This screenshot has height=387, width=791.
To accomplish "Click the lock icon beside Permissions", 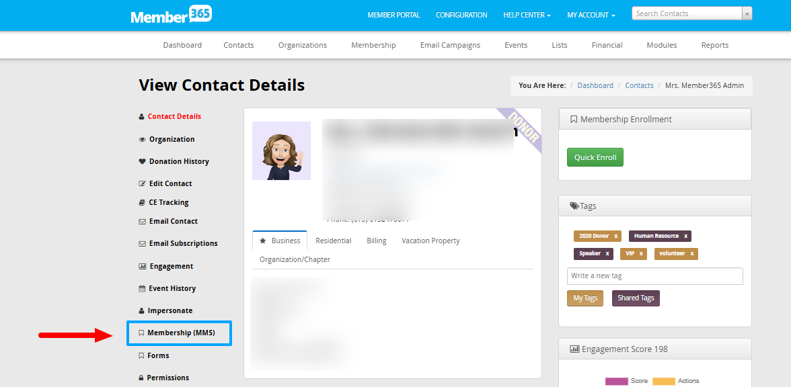I will [141, 378].
